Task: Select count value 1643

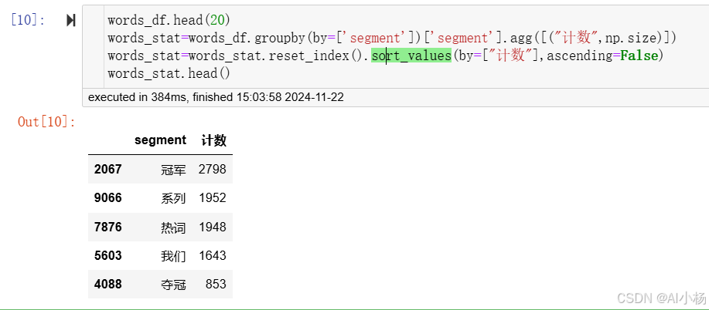Action: (x=212, y=255)
